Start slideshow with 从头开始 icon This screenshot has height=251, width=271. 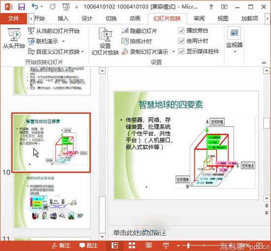[14, 38]
